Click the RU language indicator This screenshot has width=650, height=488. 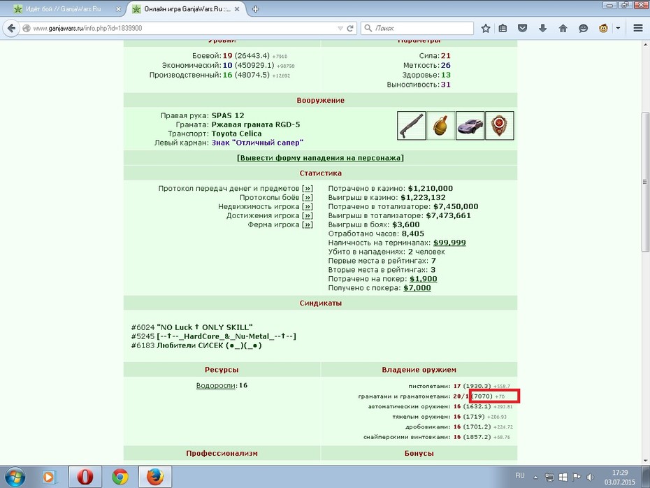coord(520,475)
